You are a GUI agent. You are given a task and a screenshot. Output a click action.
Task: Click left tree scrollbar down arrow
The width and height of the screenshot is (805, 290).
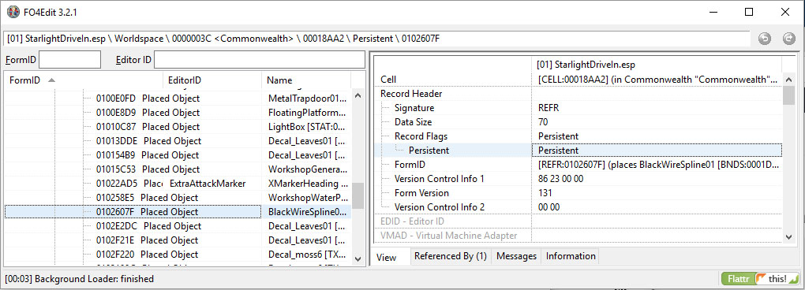click(x=358, y=258)
